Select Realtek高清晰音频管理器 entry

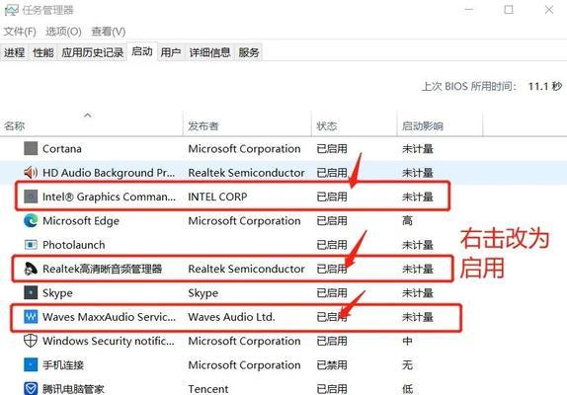pos(103,269)
